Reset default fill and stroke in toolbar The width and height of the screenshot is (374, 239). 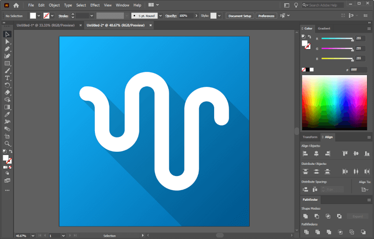coord(4,151)
